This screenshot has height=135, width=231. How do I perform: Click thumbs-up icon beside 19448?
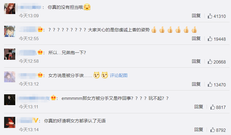[x=210, y=39]
